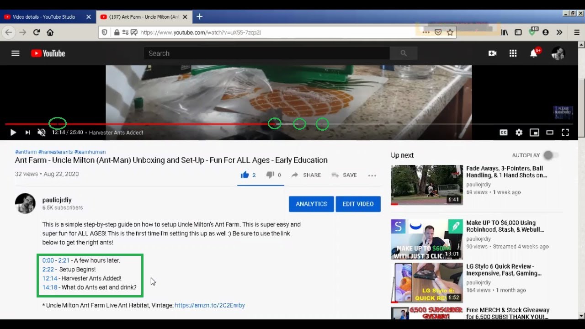Image resolution: width=585 pixels, height=329 pixels.
Task: Open a new browser tab with plus button
Action: point(199,16)
